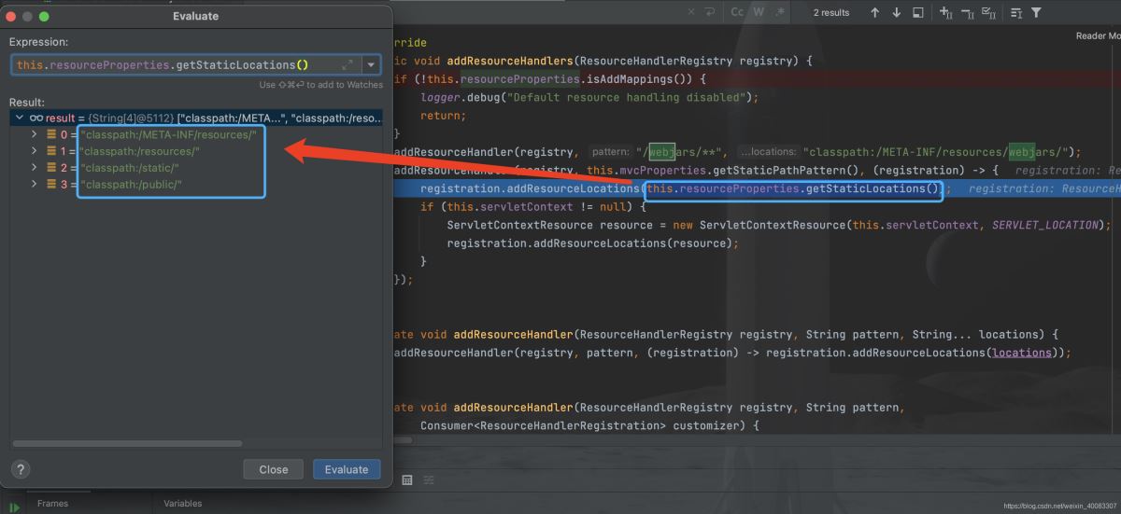Click the trace settings icon beside calculator
The height and width of the screenshot is (514, 1121).
point(429,479)
